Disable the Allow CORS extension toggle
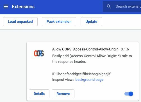The height and width of the screenshot is (102, 141). point(129,94)
